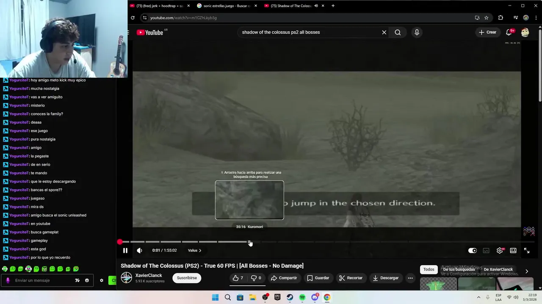Select the Todos filter chip
Screen dimensions: 542x304
click(429, 269)
